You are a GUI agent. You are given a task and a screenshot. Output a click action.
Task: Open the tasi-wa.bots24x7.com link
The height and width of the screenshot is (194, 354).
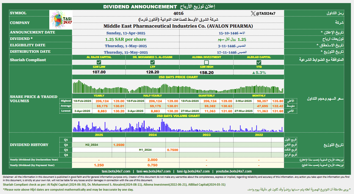[154, 171]
